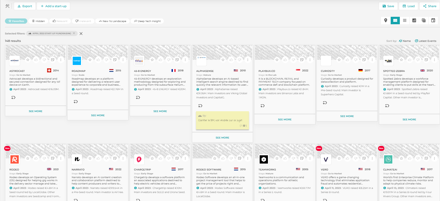Screen dimensions: 440x201
Task: Click the Teamworks logo thumbnail
Action: point(264,159)
